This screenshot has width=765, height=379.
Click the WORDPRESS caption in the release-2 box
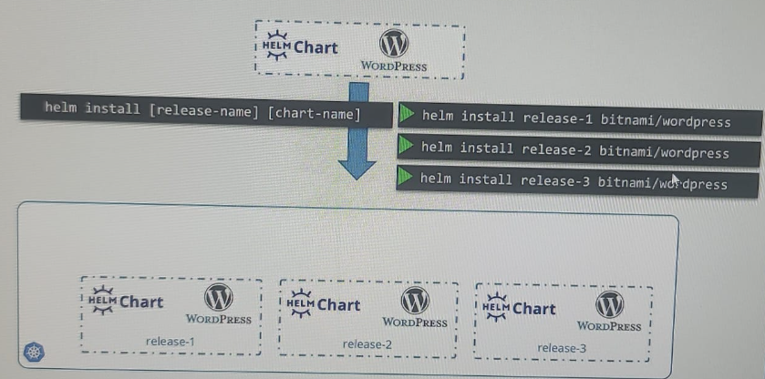(x=415, y=322)
